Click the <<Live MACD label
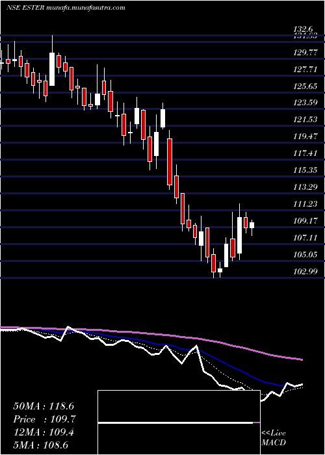 click(x=274, y=438)
